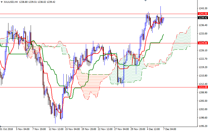This screenshot has width=208, height=131.
Task: Click the 1195.20 value on price scale
Action: [202, 126]
